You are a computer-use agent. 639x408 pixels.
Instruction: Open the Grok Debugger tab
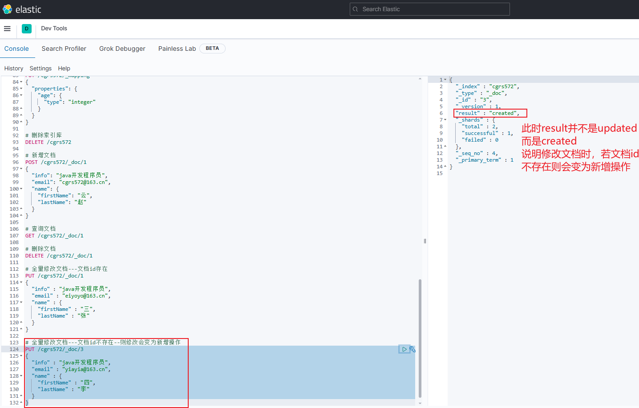click(122, 49)
